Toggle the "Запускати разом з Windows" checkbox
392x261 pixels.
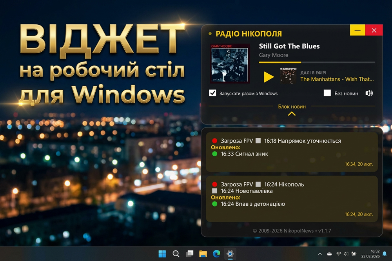tap(213, 93)
